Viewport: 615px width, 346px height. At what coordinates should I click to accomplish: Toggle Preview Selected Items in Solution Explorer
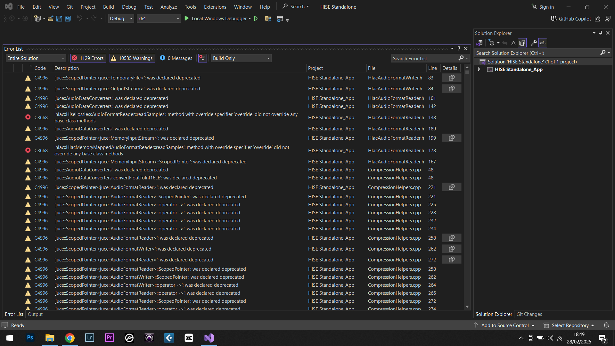coord(543,43)
